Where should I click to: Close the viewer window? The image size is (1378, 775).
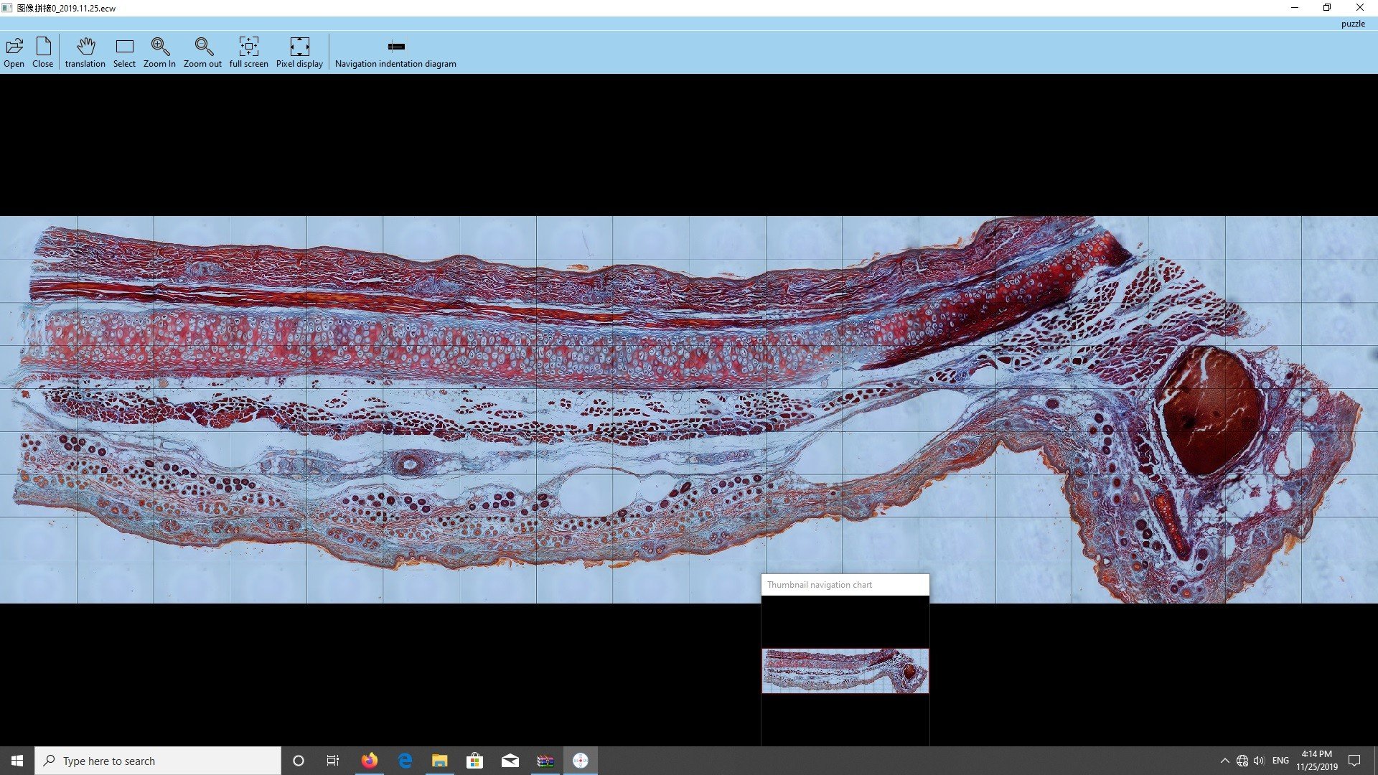click(1360, 8)
